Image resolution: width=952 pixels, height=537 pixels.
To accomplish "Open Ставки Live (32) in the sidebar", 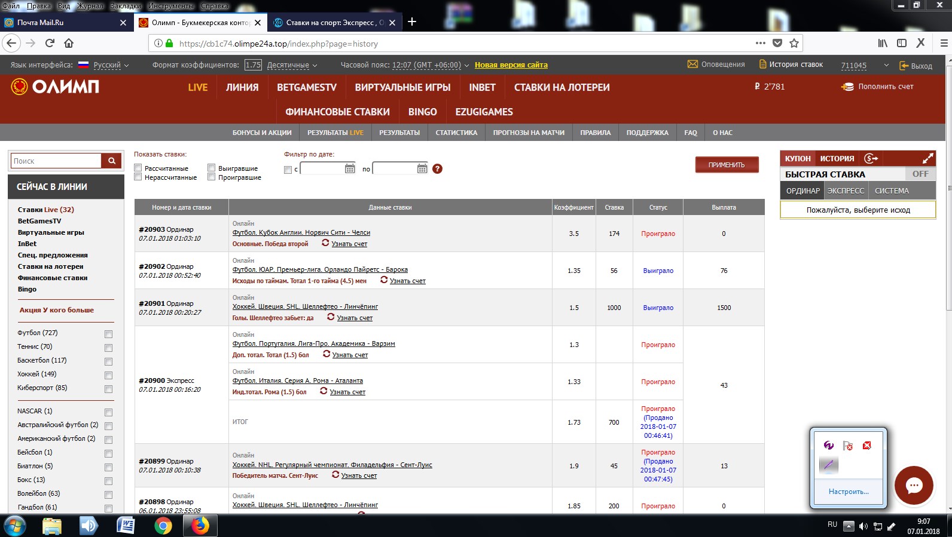I will (x=46, y=210).
